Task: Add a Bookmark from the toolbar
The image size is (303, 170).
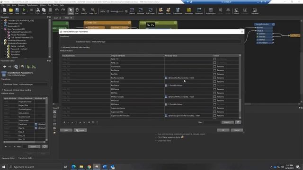Action: (199, 11)
